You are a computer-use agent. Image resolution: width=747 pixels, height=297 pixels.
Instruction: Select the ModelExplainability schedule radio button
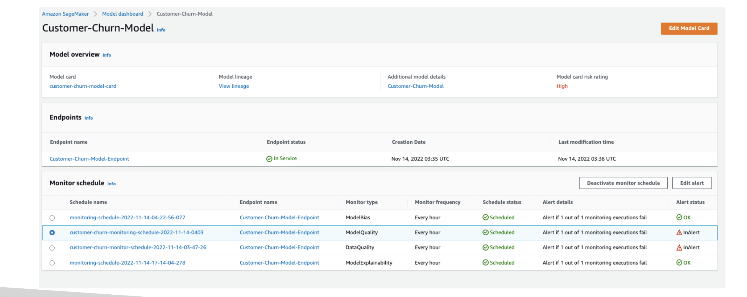pyautogui.click(x=52, y=263)
